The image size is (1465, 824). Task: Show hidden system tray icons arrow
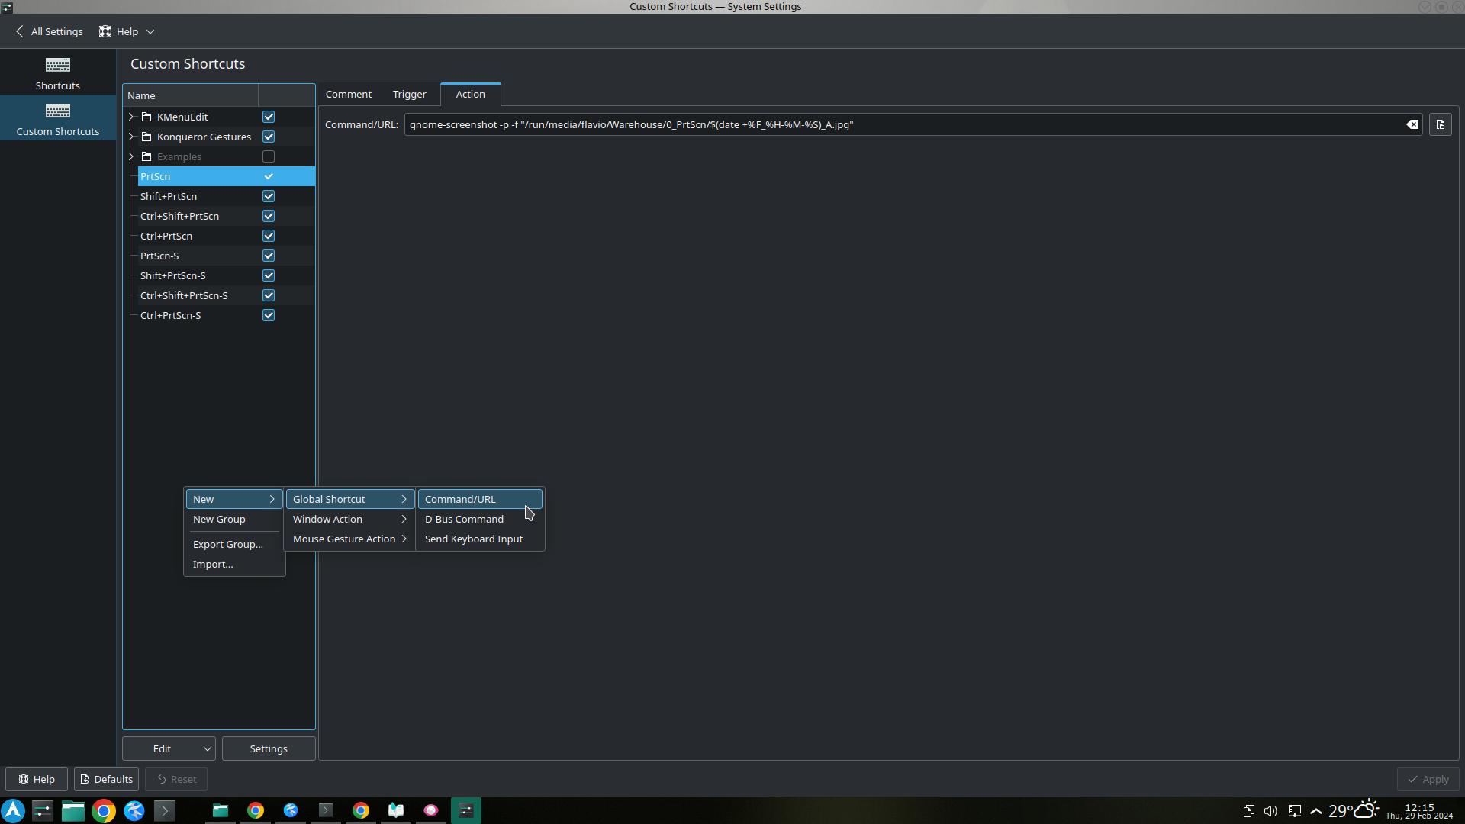[1316, 811]
